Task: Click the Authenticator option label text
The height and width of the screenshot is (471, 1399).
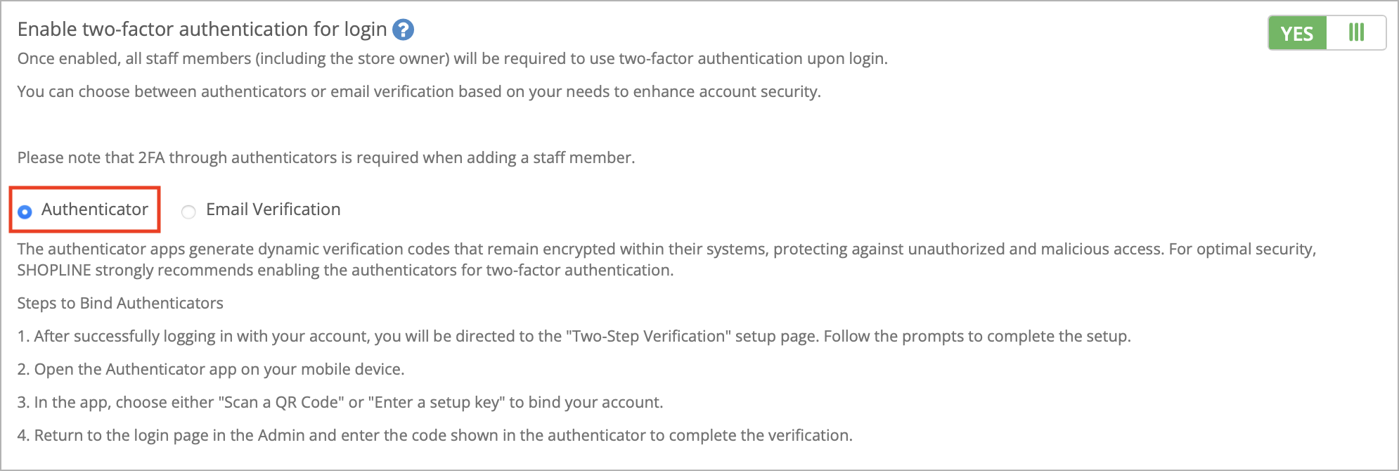Action: [x=95, y=209]
